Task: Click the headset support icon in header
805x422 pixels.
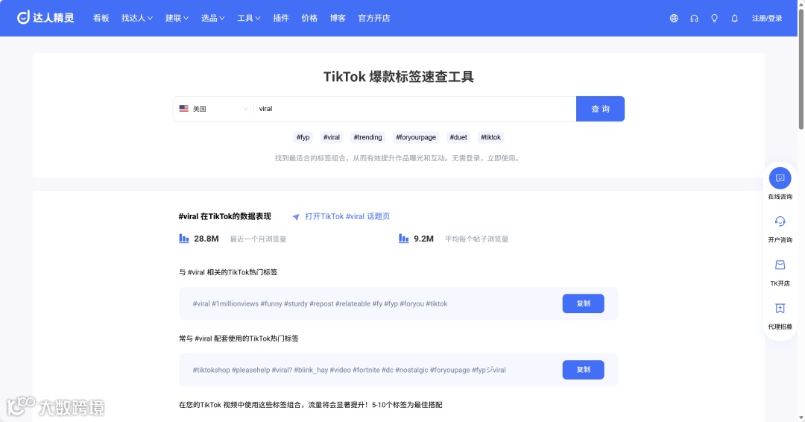Action: click(694, 18)
